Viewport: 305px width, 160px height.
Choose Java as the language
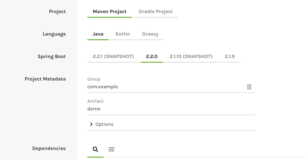pyautogui.click(x=98, y=34)
